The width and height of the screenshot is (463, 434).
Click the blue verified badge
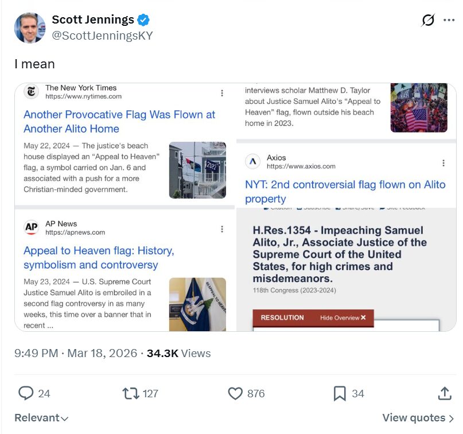[143, 20]
